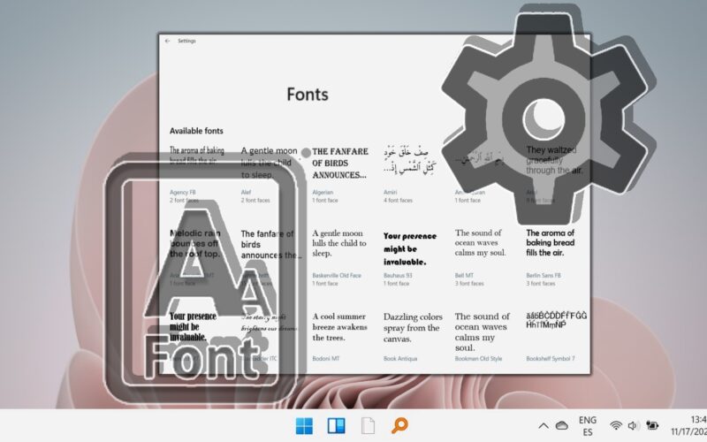Image resolution: width=707 pixels, height=442 pixels.
Task: Click the battery status icon
Action: tap(652, 425)
